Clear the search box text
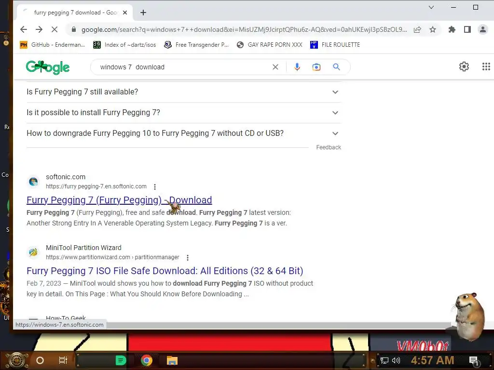The image size is (494, 370). pyautogui.click(x=275, y=67)
